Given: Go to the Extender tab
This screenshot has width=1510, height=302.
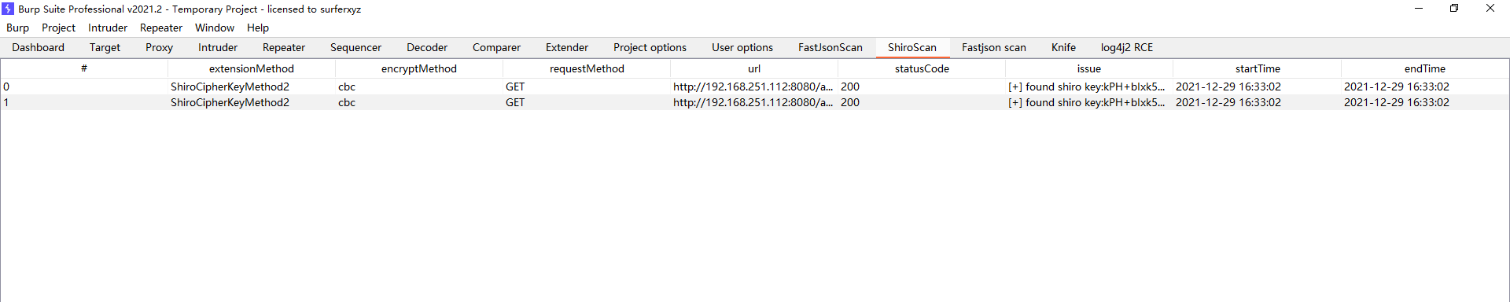Looking at the screenshot, I should tap(567, 47).
